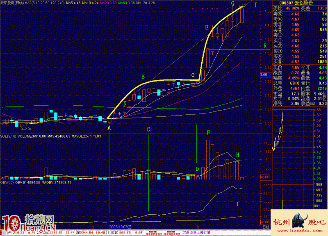Click the stock title 000807 云铝股份
This screenshot has height=236, width=328.
tap(296, 3)
